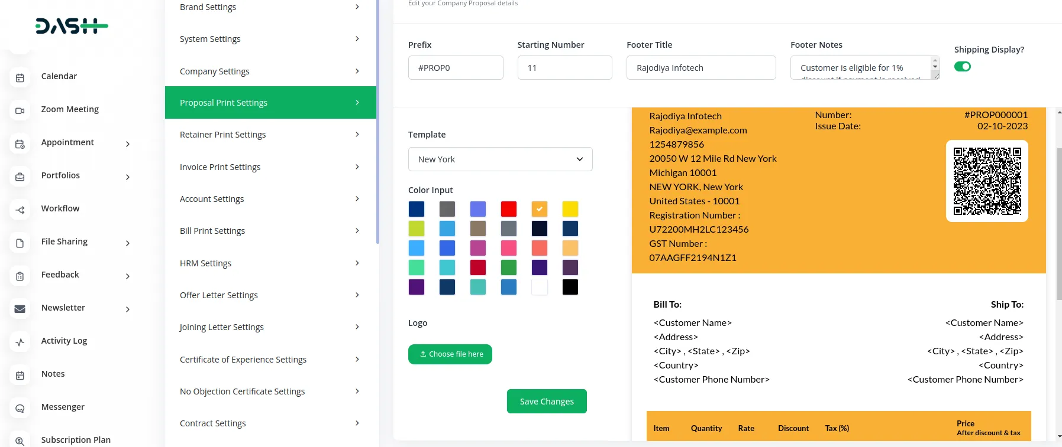
Task: Select the black color swatch
Action: (x=570, y=287)
